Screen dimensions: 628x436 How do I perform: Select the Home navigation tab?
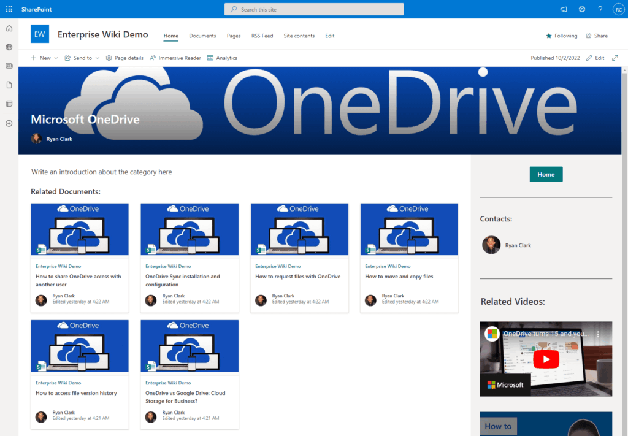170,36
